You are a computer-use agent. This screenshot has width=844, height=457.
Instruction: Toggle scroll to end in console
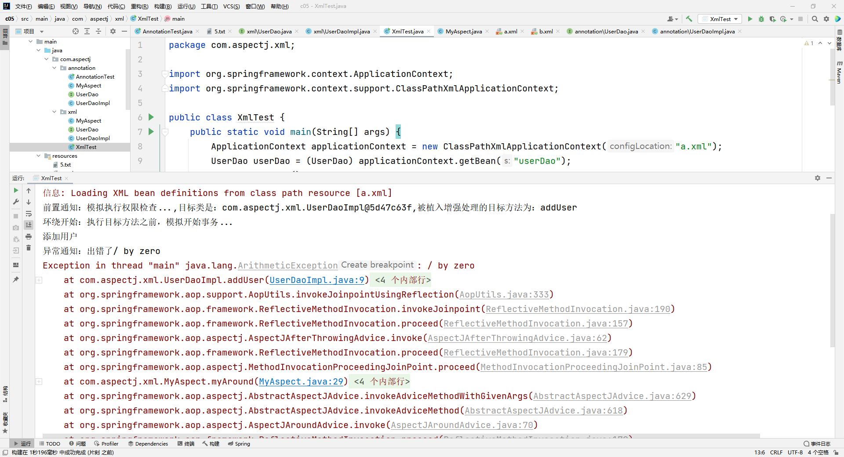tap(29, 225)
